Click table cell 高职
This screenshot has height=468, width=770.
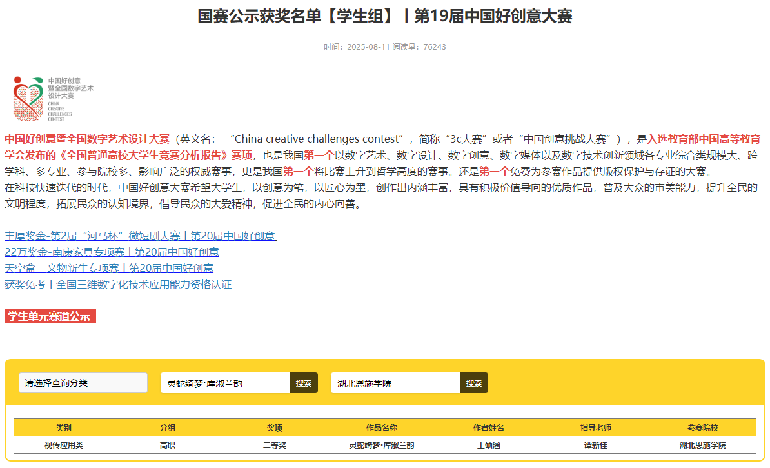[x=168, y=445]
